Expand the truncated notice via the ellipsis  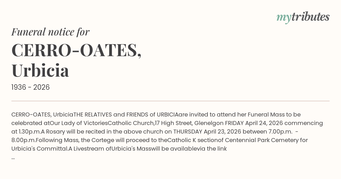tap(13, 157)
